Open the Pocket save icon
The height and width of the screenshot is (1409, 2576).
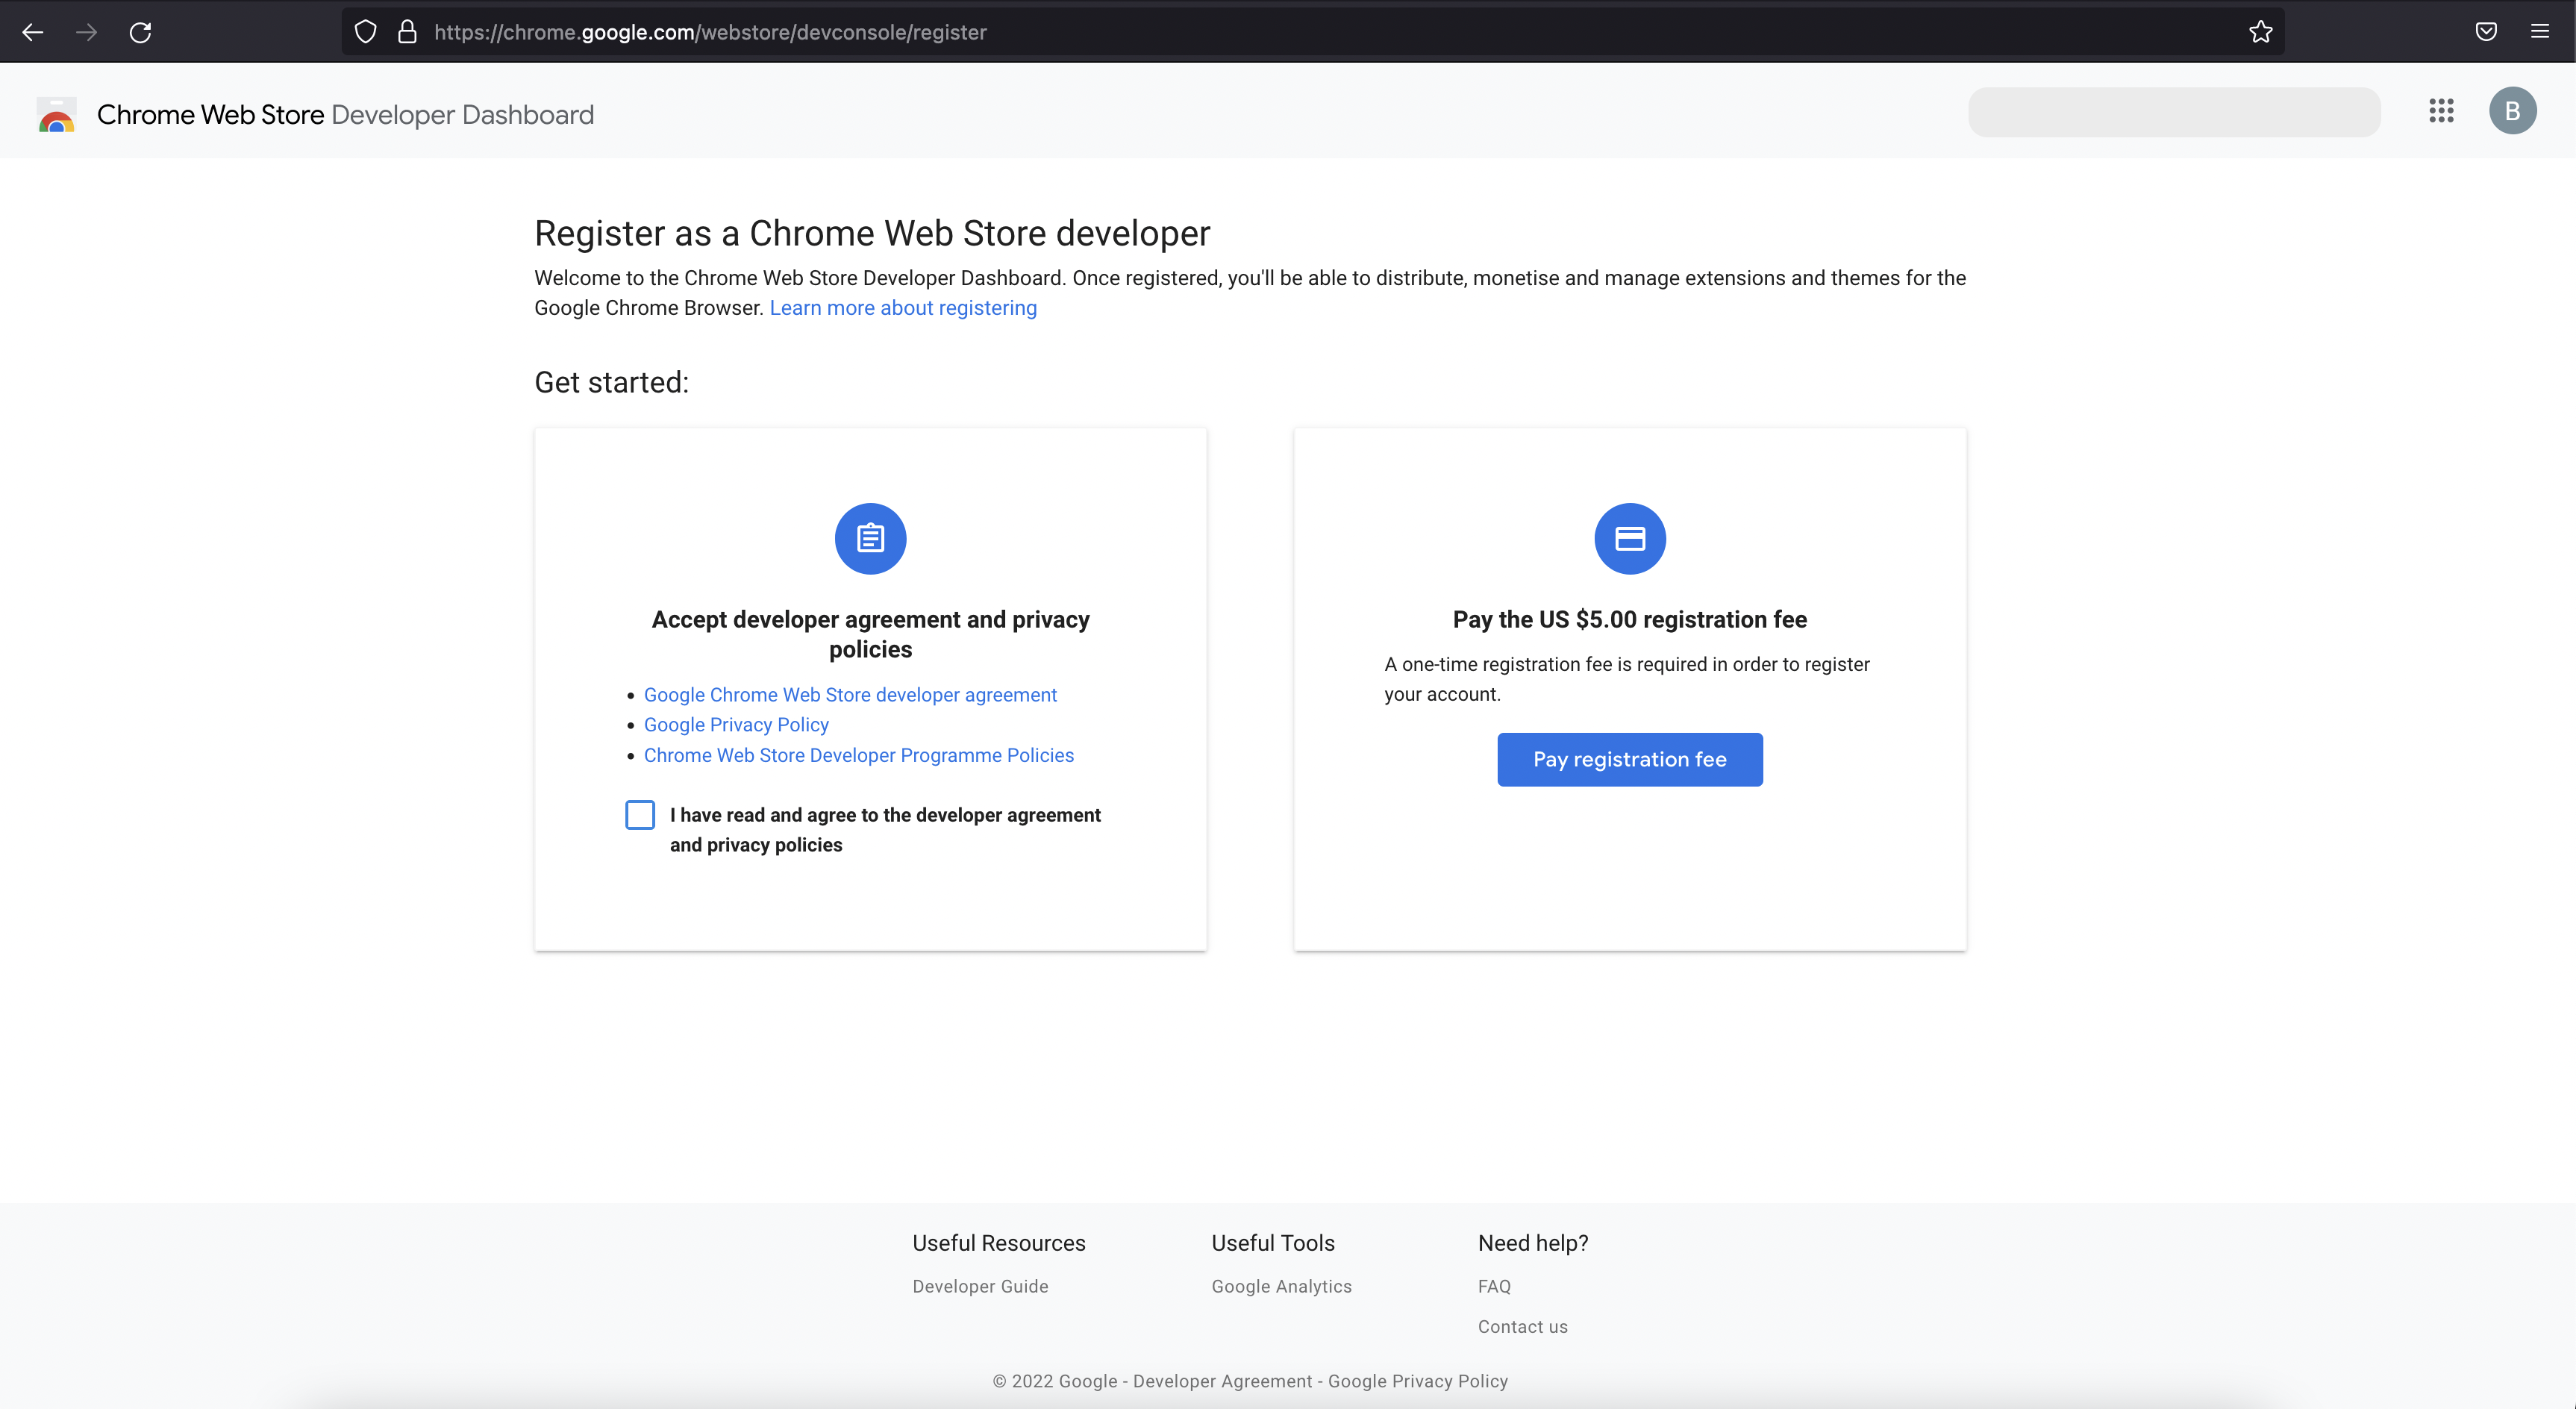point(2486,32)
